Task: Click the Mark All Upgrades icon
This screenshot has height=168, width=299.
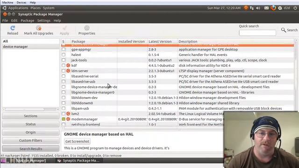Action: click(38, 28)
